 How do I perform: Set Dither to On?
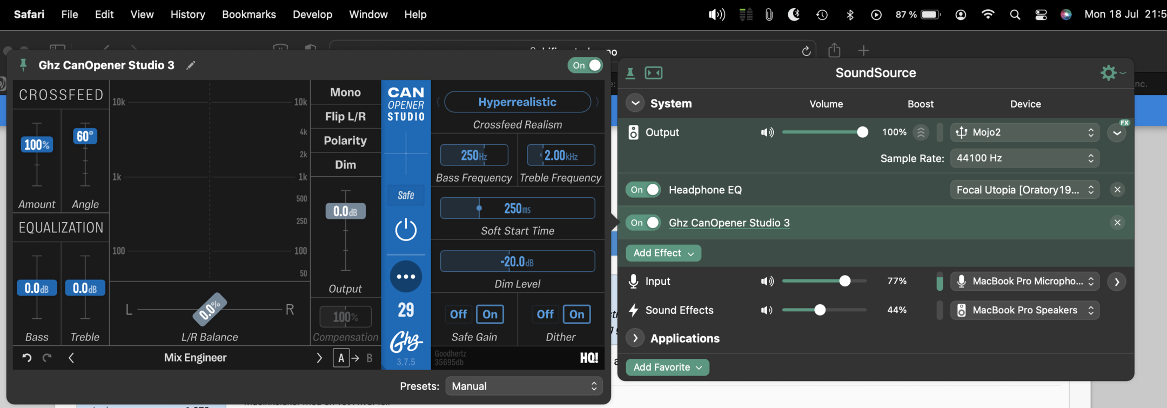(576, 315)
